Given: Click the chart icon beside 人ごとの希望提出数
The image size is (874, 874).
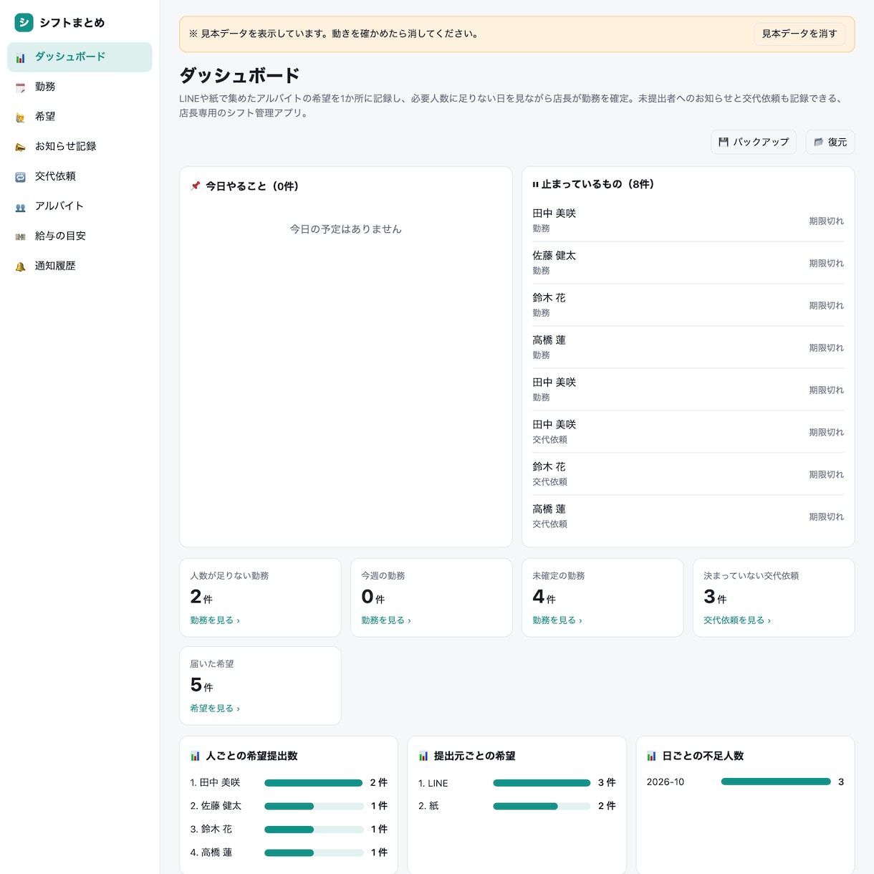Looking at the screenshot, I should pyautogui.click(x=195, y=756).
